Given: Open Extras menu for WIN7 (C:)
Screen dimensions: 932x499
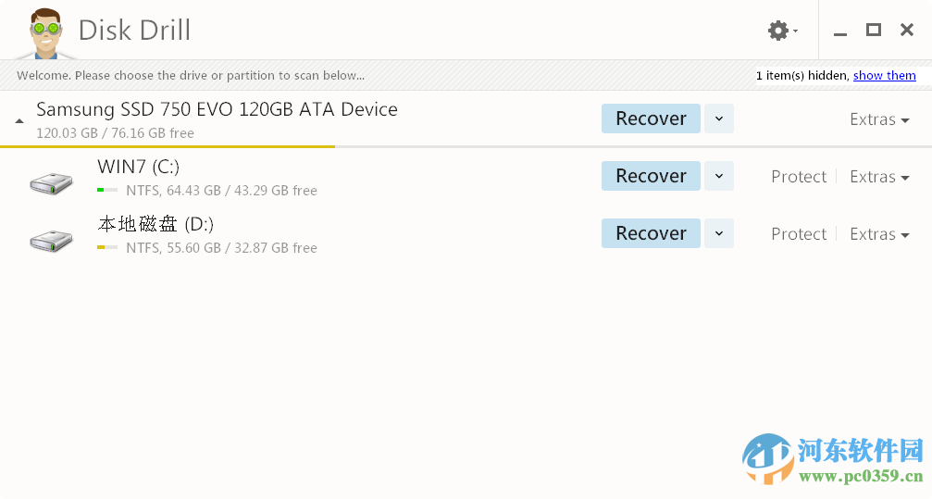Looking at the screenshot, I should click(x=879, y=177).
